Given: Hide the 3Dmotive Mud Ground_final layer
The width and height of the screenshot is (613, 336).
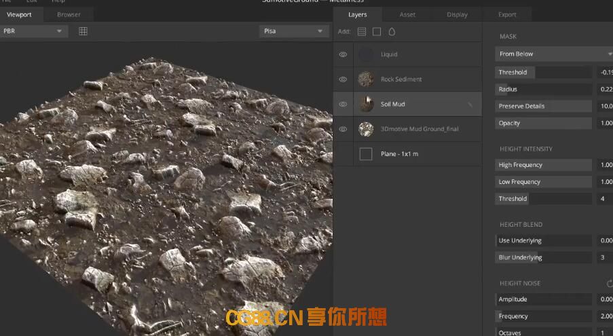Looking at the screenshot, I should [343, 129].
